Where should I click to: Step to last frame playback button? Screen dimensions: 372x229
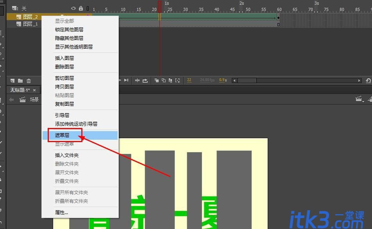pos(126,80)
